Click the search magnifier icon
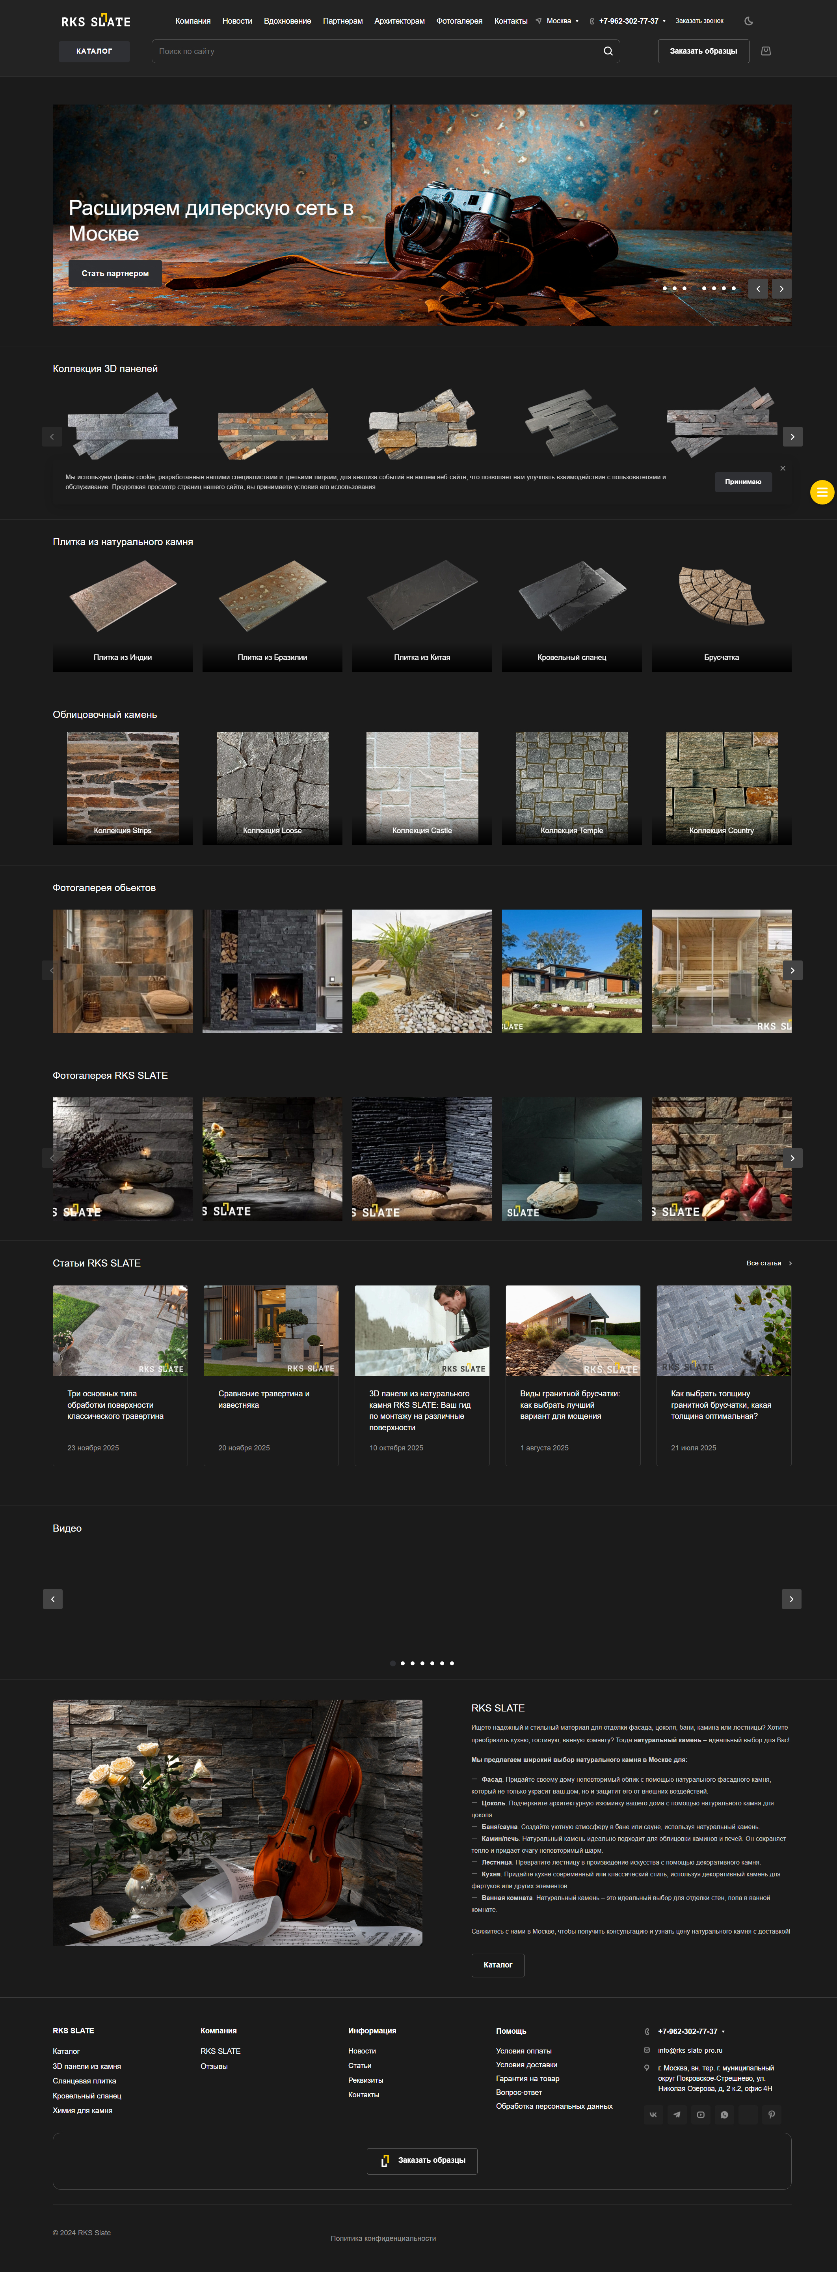The height and width of the screenshot is (2272, 837). pos(608,51)
